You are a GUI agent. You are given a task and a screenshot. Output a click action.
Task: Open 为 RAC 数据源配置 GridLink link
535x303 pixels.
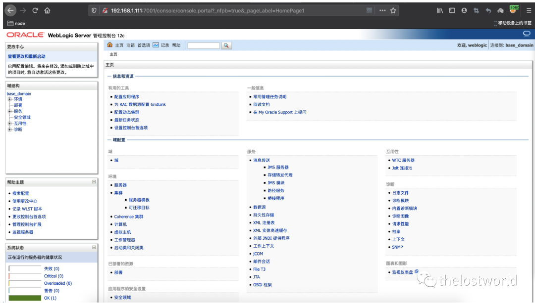[140, 104]
